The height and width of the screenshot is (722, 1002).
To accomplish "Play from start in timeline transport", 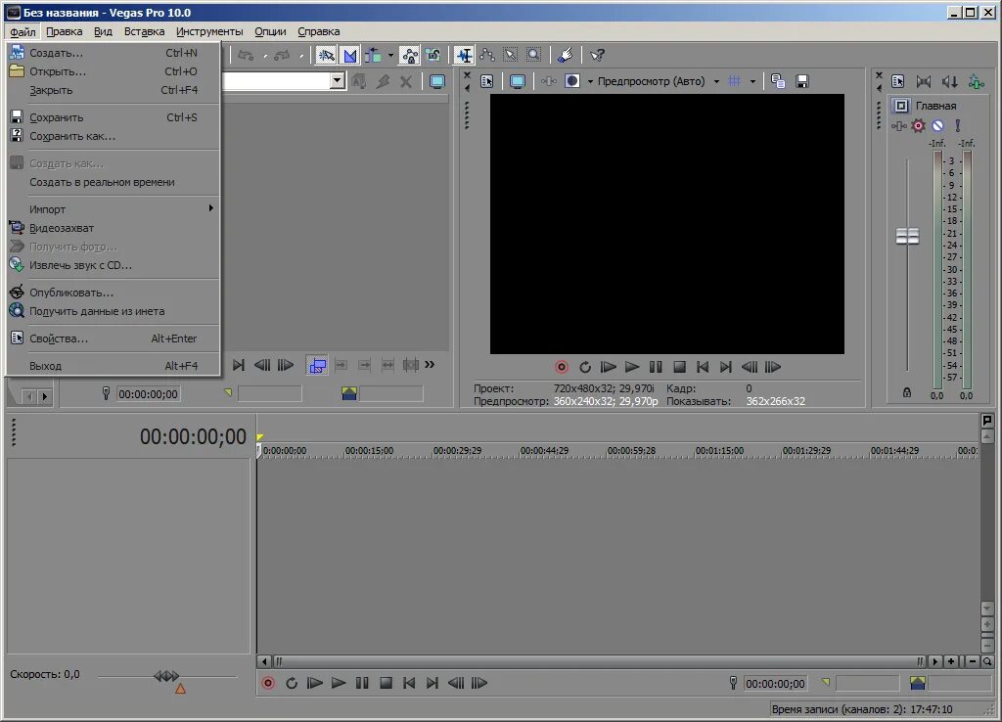I will click(x=314, y=683).
